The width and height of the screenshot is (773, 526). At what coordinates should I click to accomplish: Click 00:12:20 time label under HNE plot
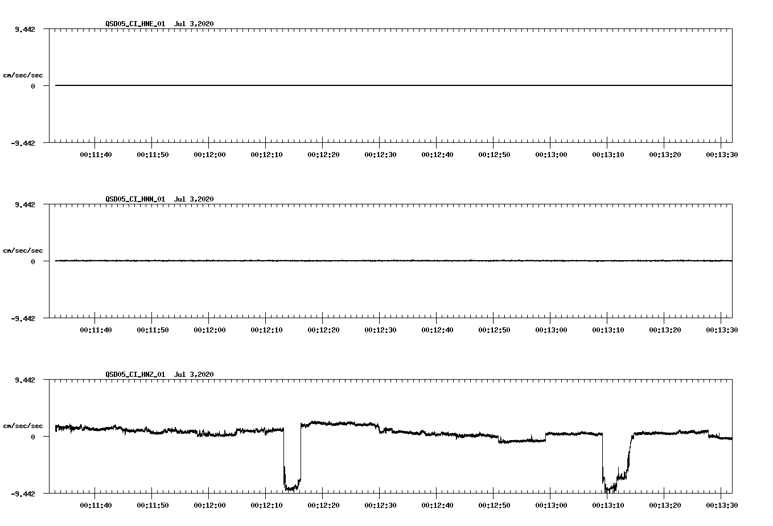click(323, 155)
